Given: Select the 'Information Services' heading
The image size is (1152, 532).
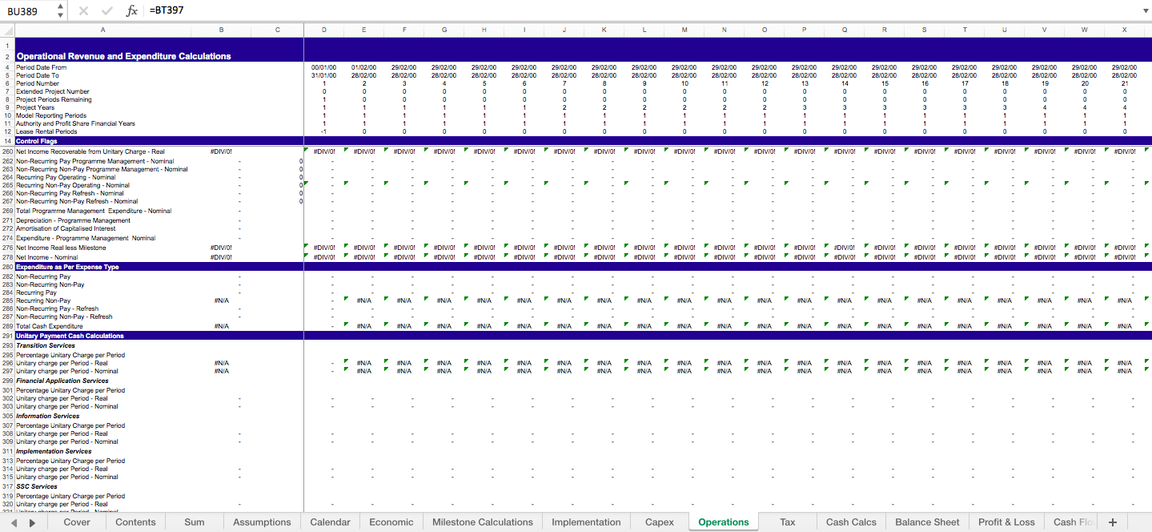Looking at the screenshot, I should [x=48, y=416].
